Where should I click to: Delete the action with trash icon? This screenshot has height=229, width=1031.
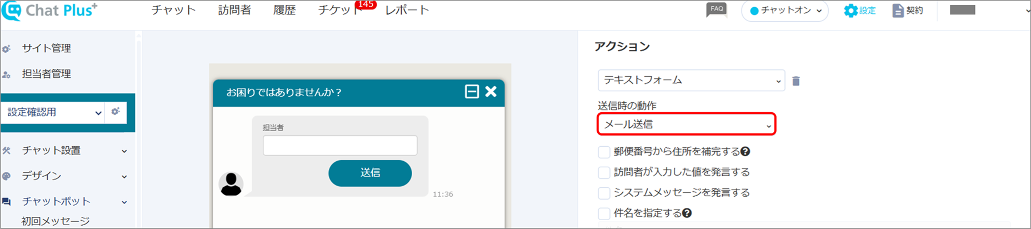coord(796,81)
